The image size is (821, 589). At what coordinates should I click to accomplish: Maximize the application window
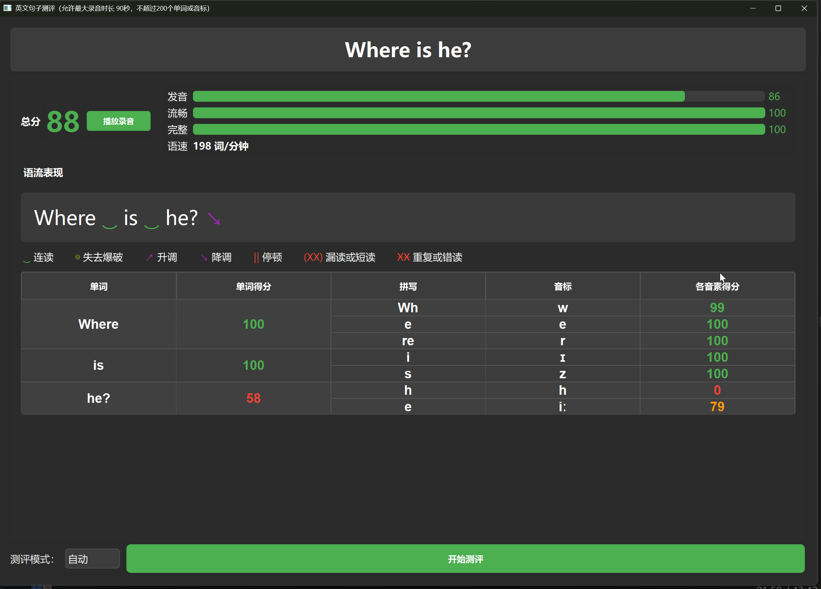tap(778, 8)
